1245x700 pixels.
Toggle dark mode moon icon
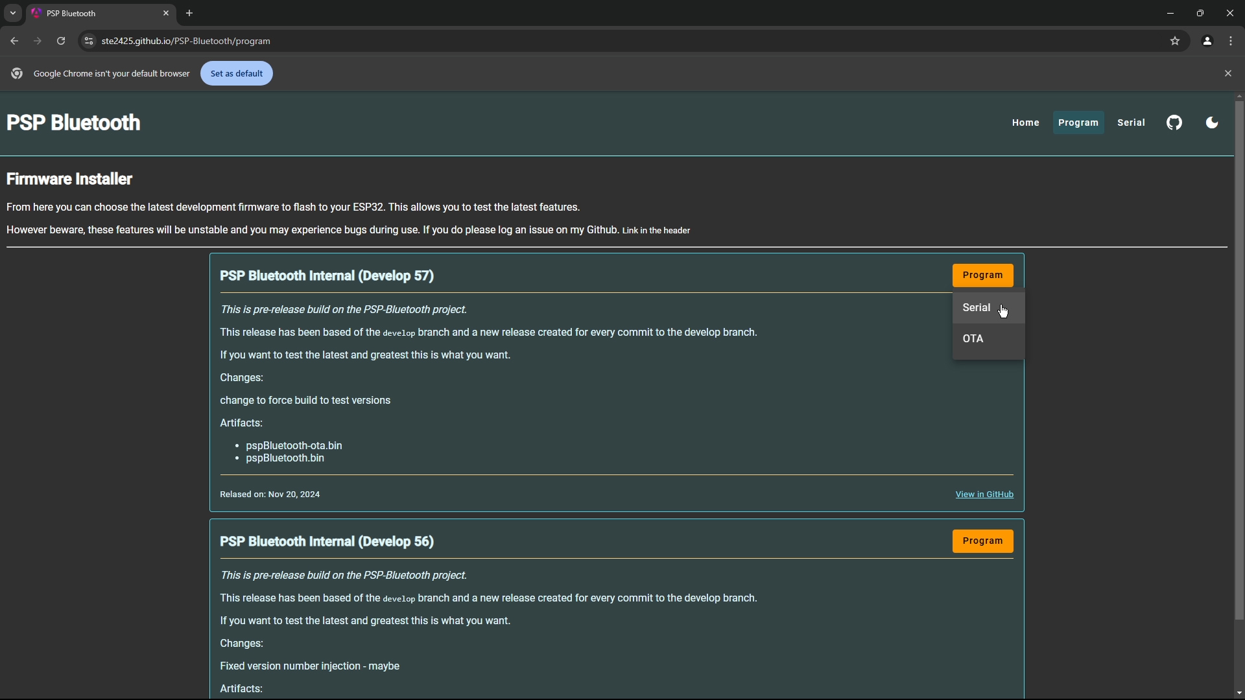tap(1211, 122)
